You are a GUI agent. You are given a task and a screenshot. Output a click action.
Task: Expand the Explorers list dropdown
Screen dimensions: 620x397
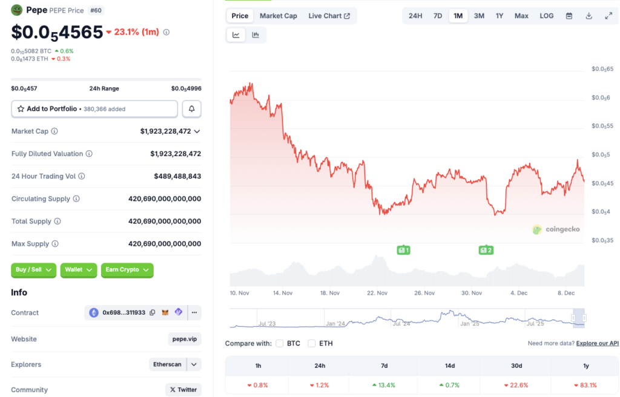193,364
